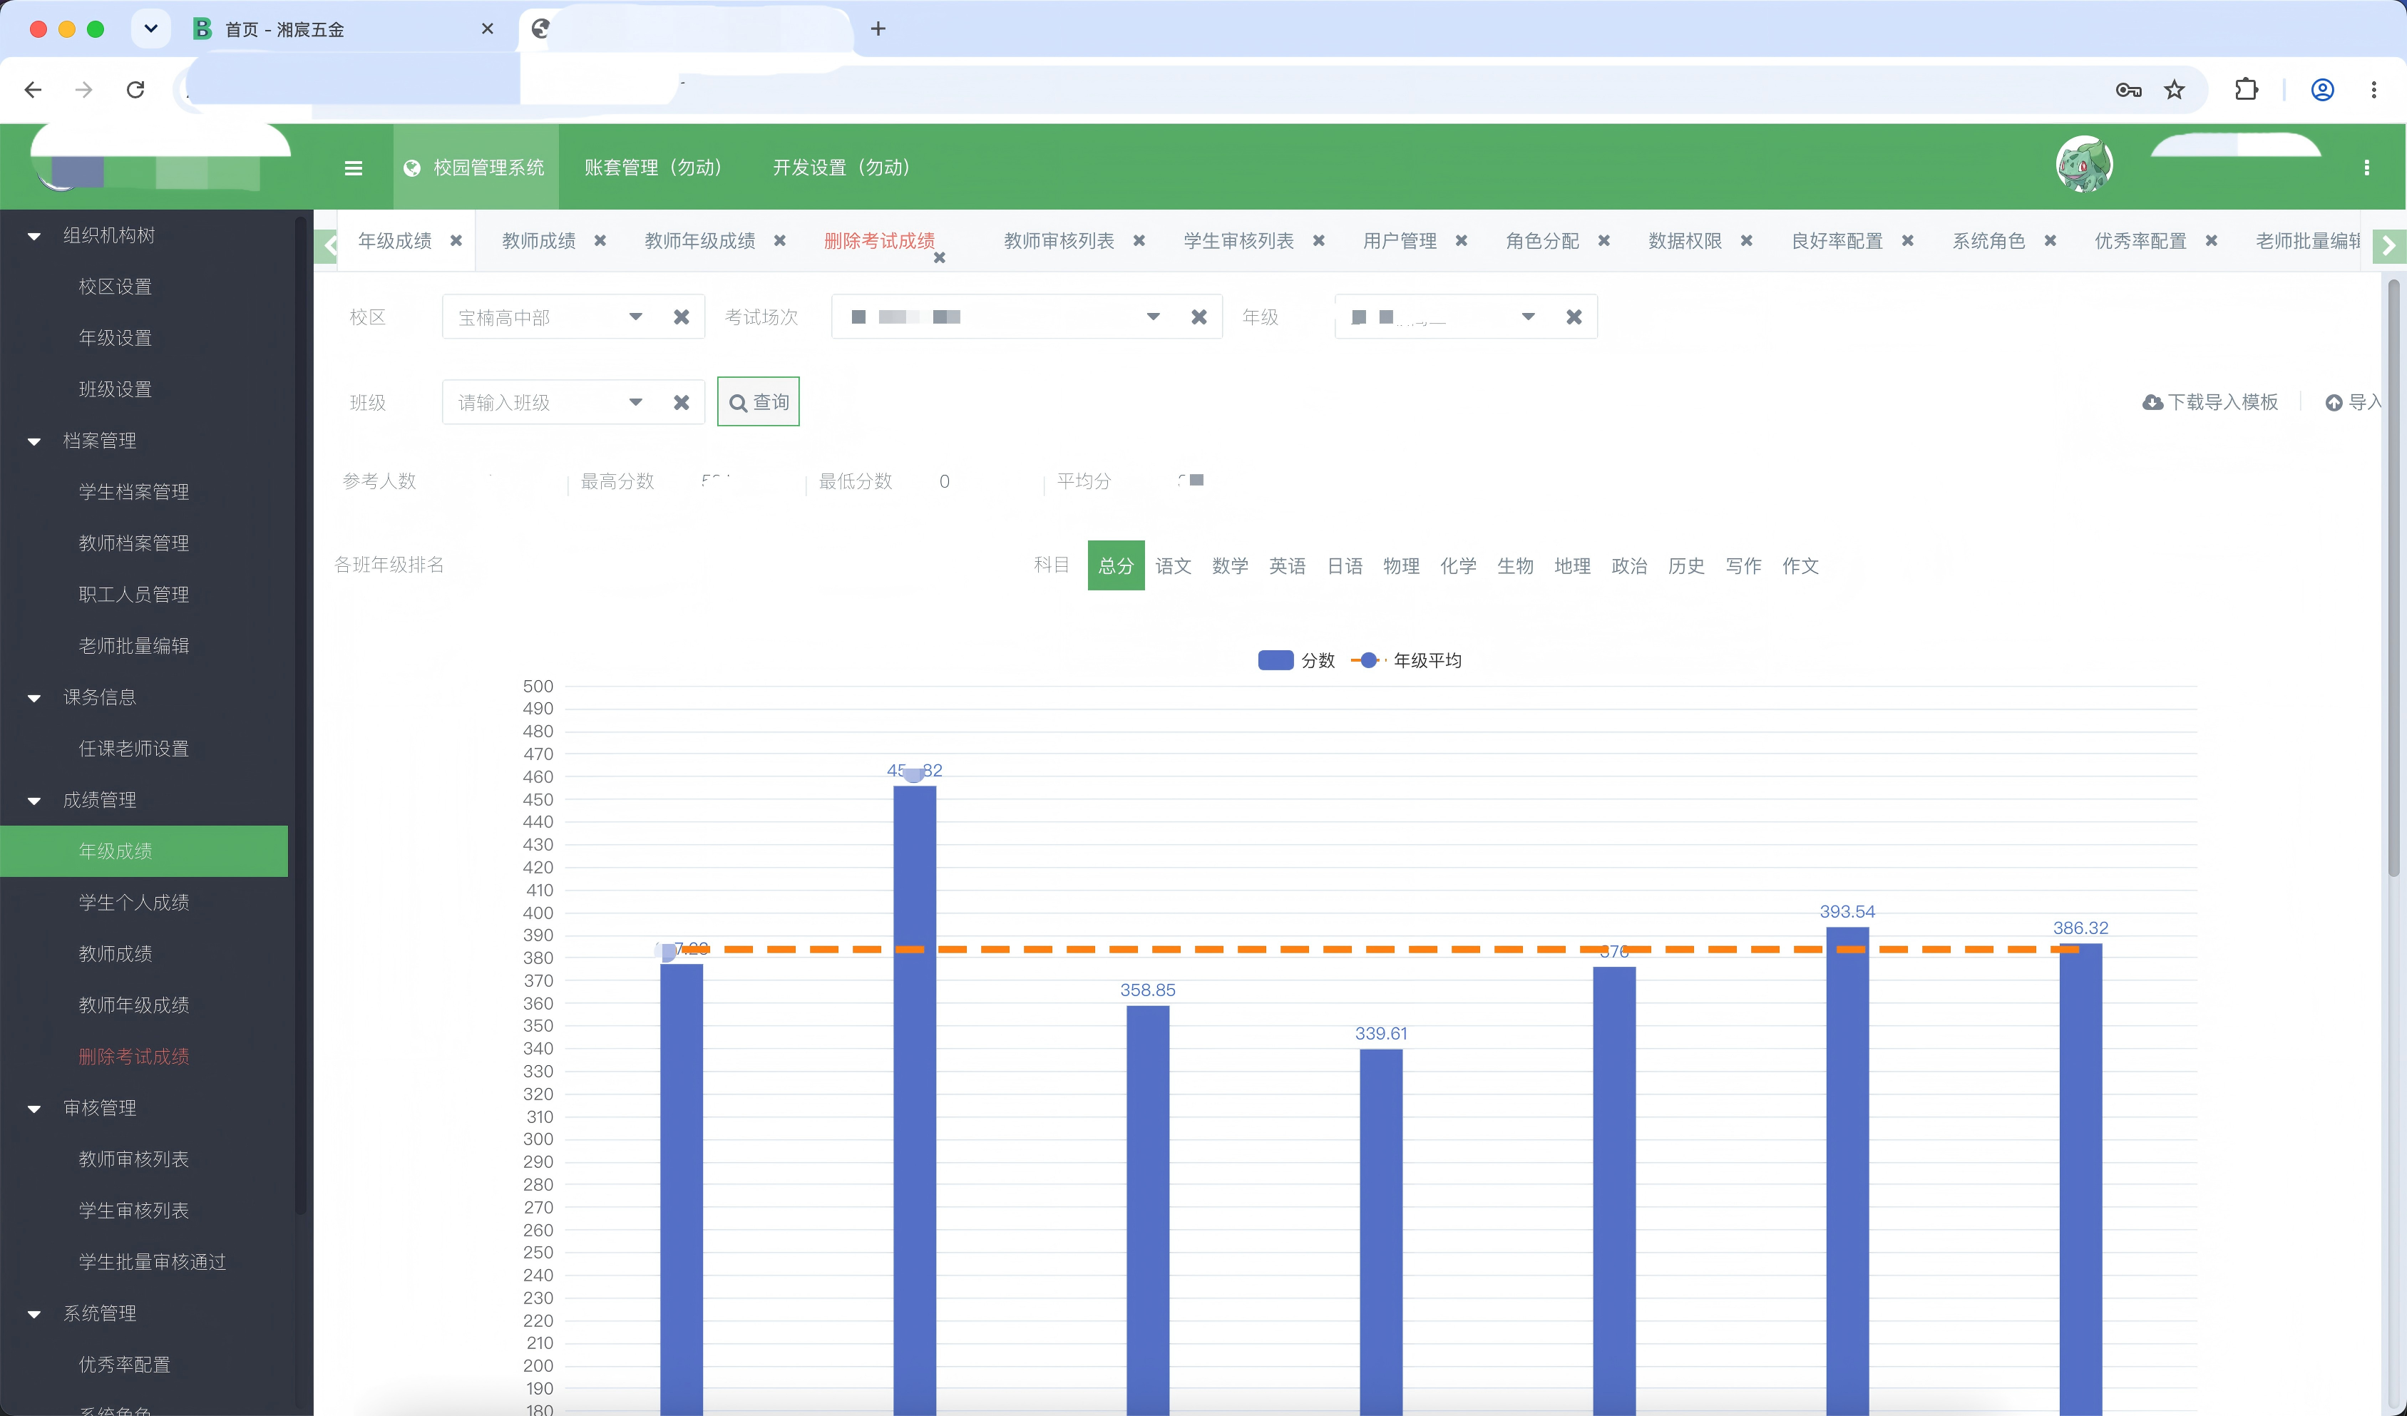Open the header three-dot options menu
The image size is (2407, 1416).
2366,168
